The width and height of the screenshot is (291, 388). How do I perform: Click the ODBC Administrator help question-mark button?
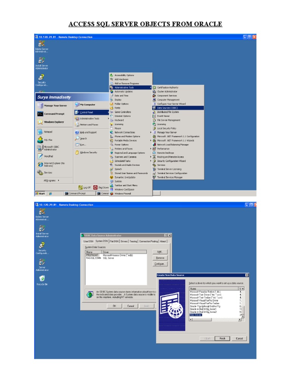(x=166, y=235)
